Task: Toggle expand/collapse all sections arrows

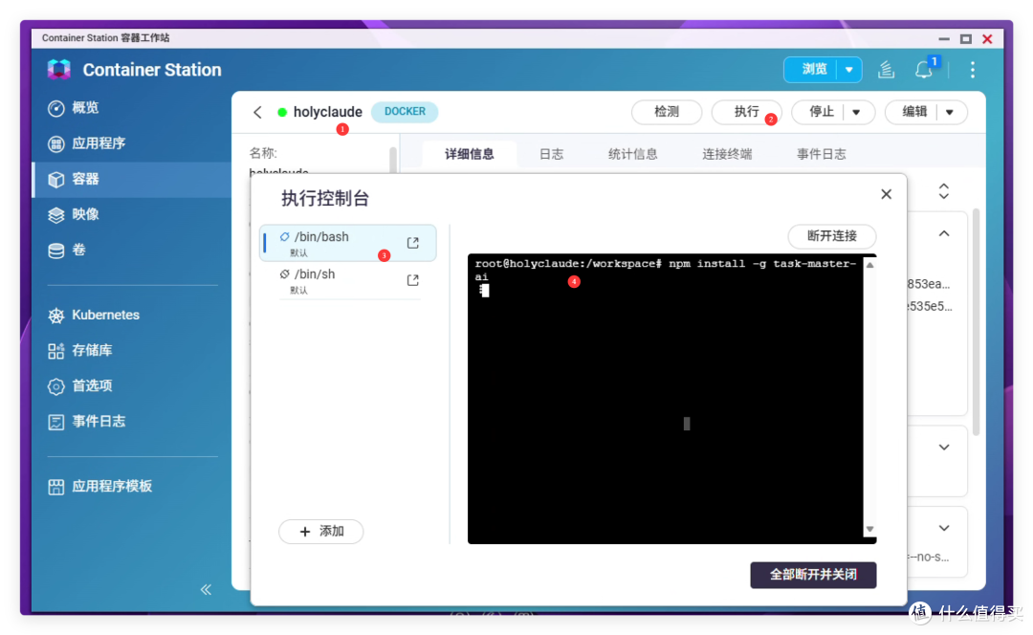Action: coord(944,191)
